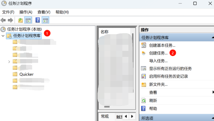Click the 任务计划程序库 folder icon in tree
Screen dimensions: 214x121
(x=9, y=36)
